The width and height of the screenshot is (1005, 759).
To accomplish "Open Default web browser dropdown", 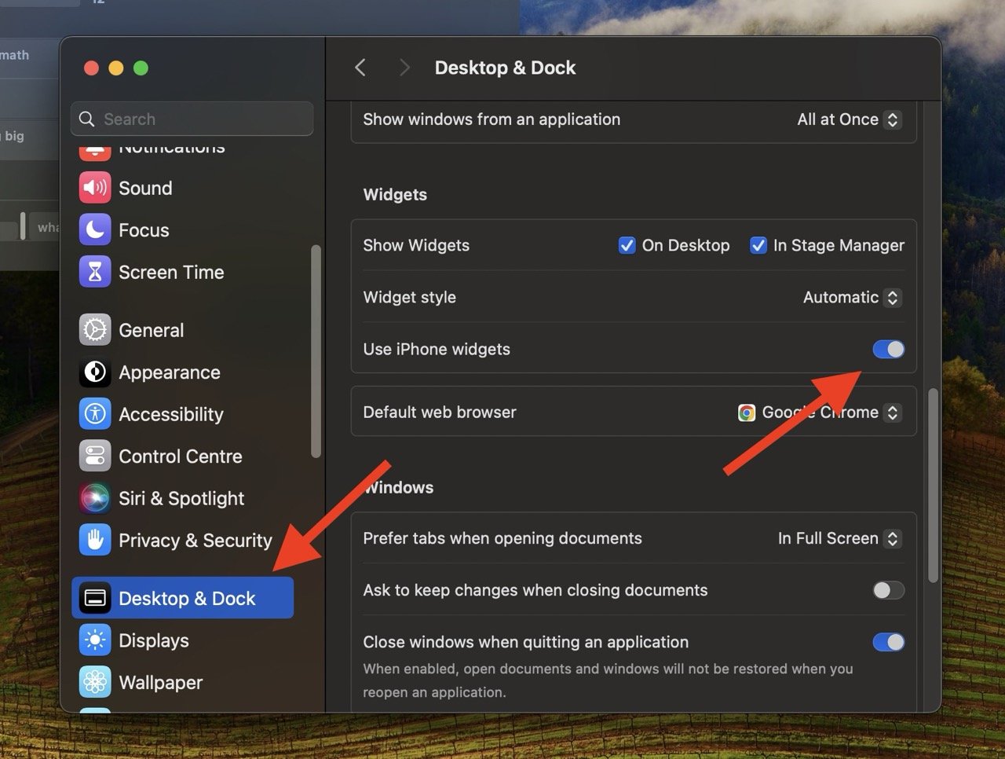I will point(820,412).
